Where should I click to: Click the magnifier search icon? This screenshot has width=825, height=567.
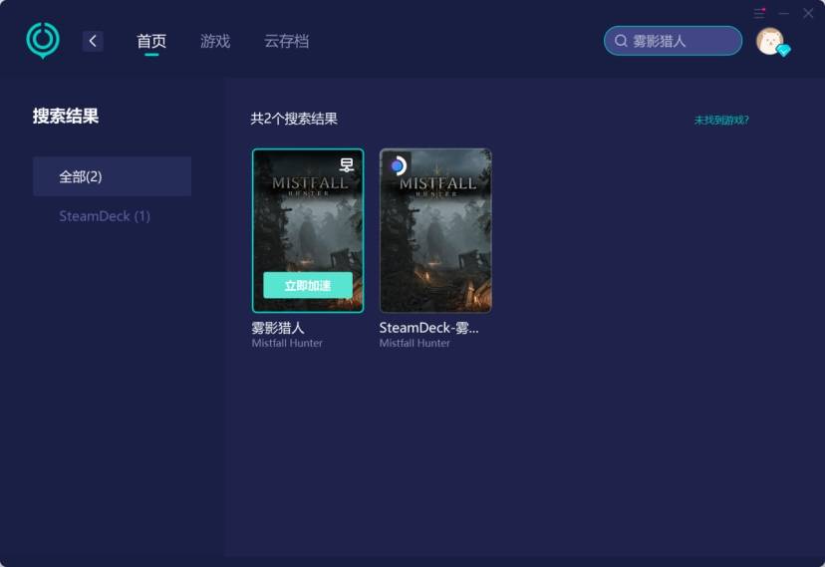coord(621,41)
